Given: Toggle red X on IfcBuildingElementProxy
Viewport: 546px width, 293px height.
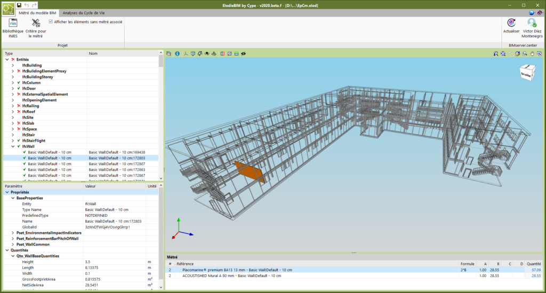Looking at the screenshot, I should (19, 71).
